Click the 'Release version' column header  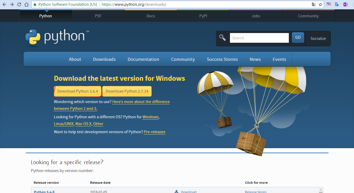pyautogui.click(x=46, y=183)
